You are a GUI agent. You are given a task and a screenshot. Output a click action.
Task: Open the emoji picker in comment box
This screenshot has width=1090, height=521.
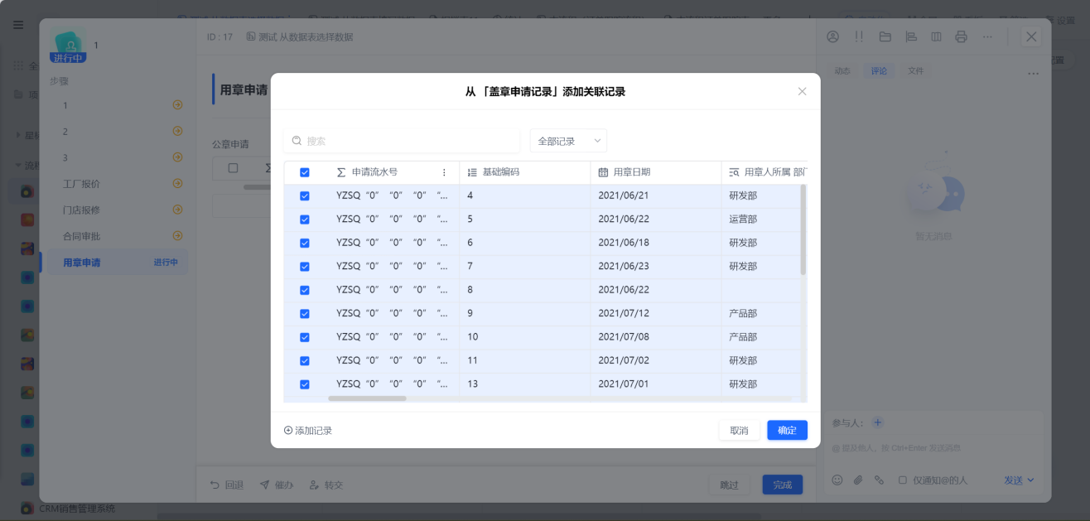837,480
